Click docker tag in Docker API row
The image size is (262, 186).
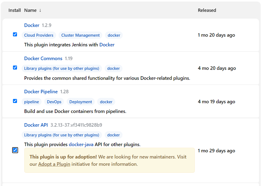[113, 135]
